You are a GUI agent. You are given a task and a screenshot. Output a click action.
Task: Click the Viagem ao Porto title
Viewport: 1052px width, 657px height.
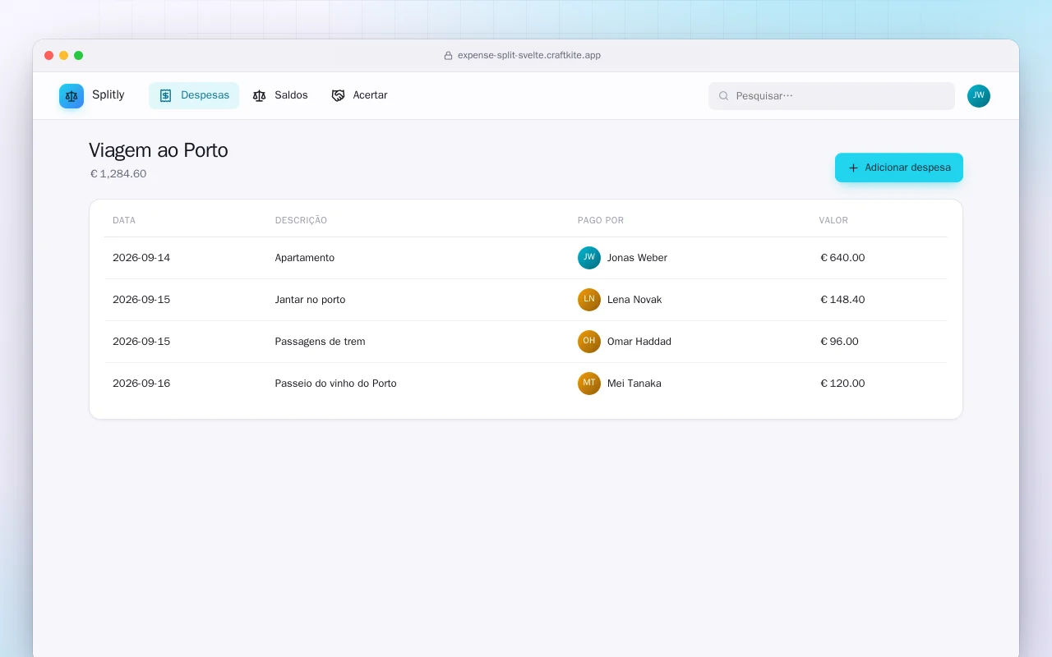tap(159, 150)
